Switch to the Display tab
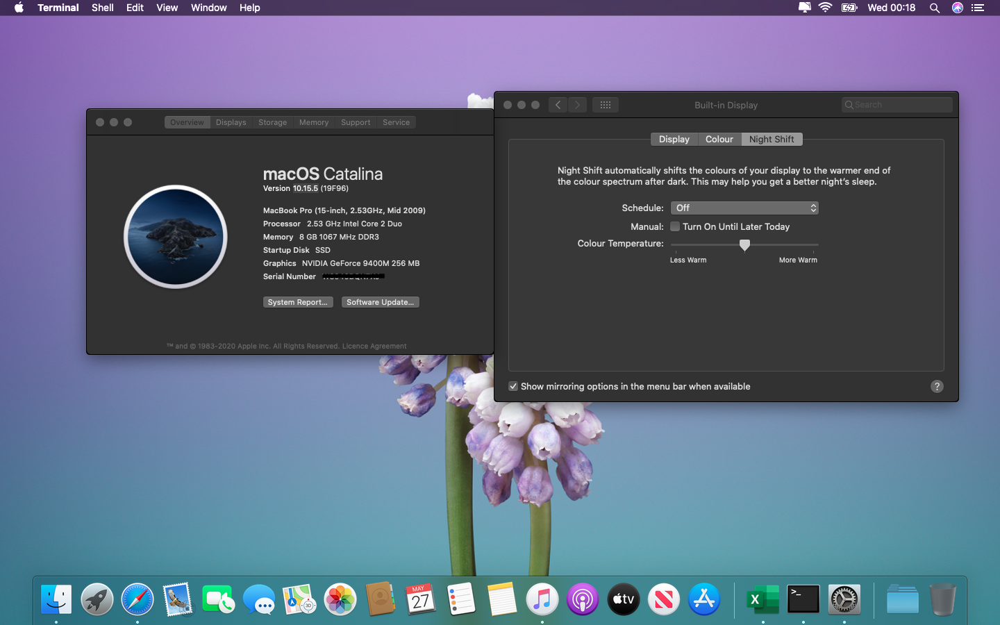 674,139
